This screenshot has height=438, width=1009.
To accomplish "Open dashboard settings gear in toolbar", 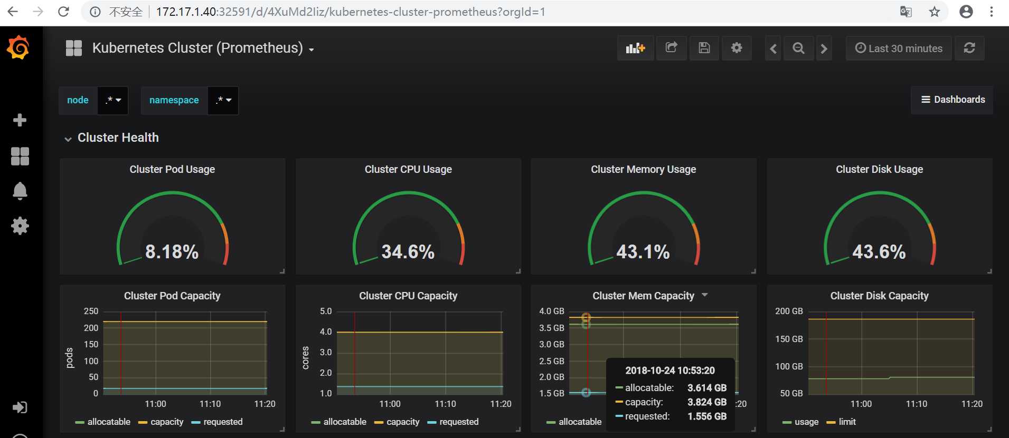I will [737, 48].
